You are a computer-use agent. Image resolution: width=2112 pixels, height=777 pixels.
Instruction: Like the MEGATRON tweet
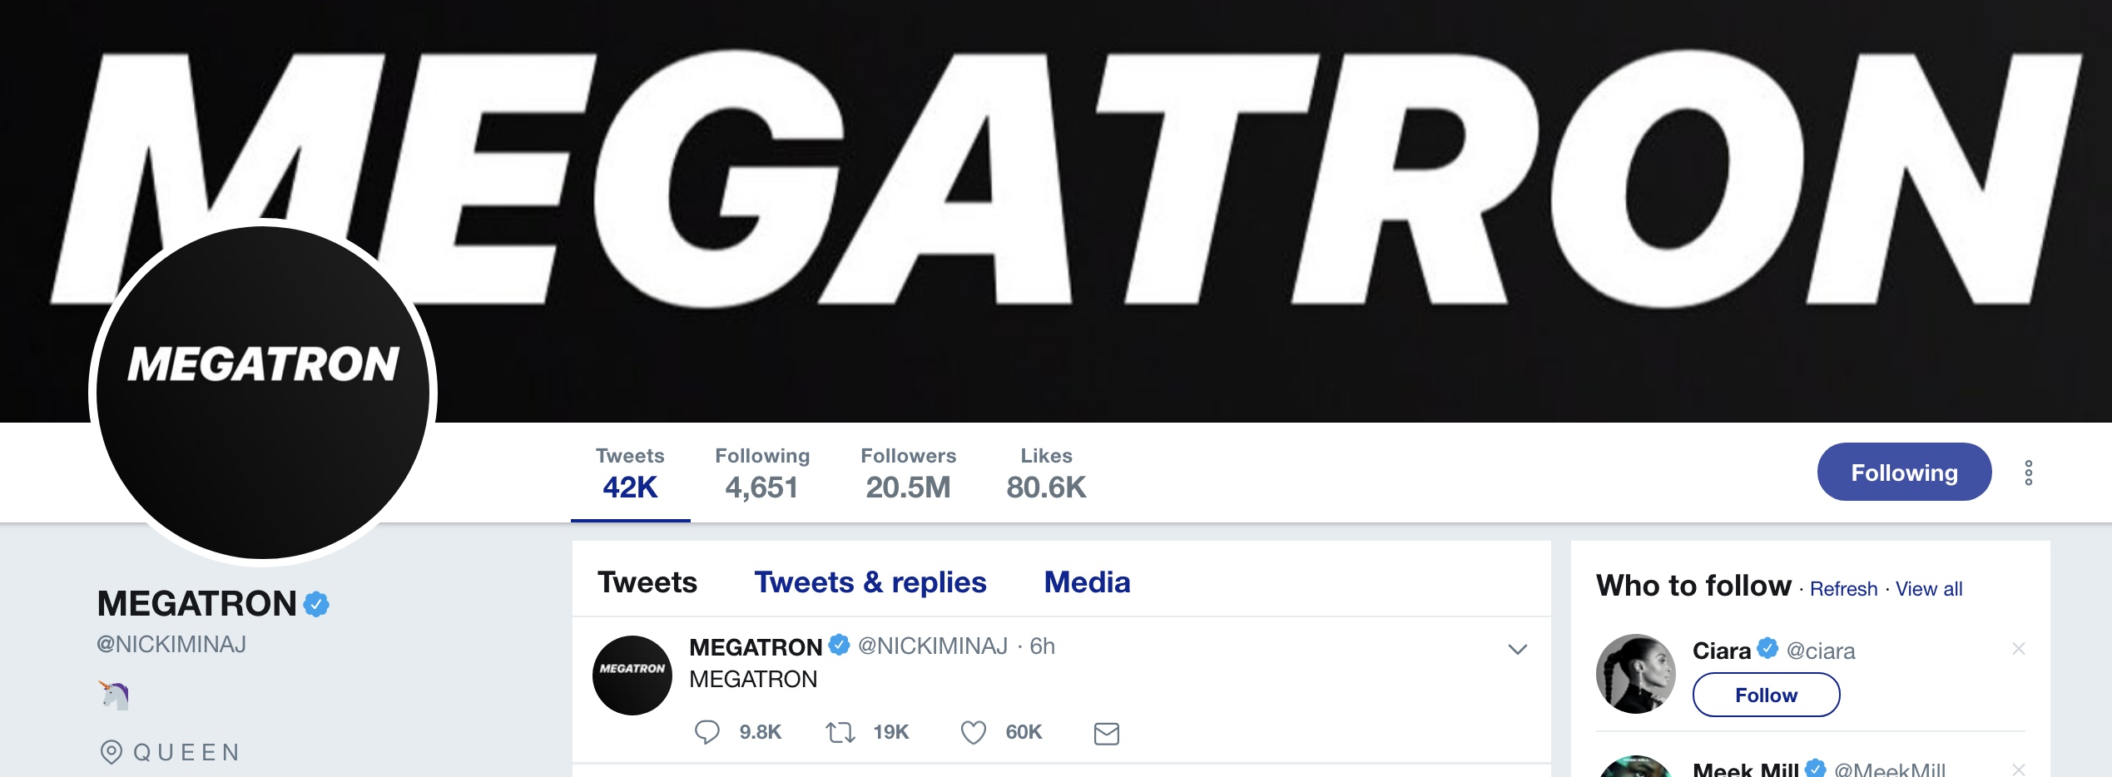coord(973,732)
